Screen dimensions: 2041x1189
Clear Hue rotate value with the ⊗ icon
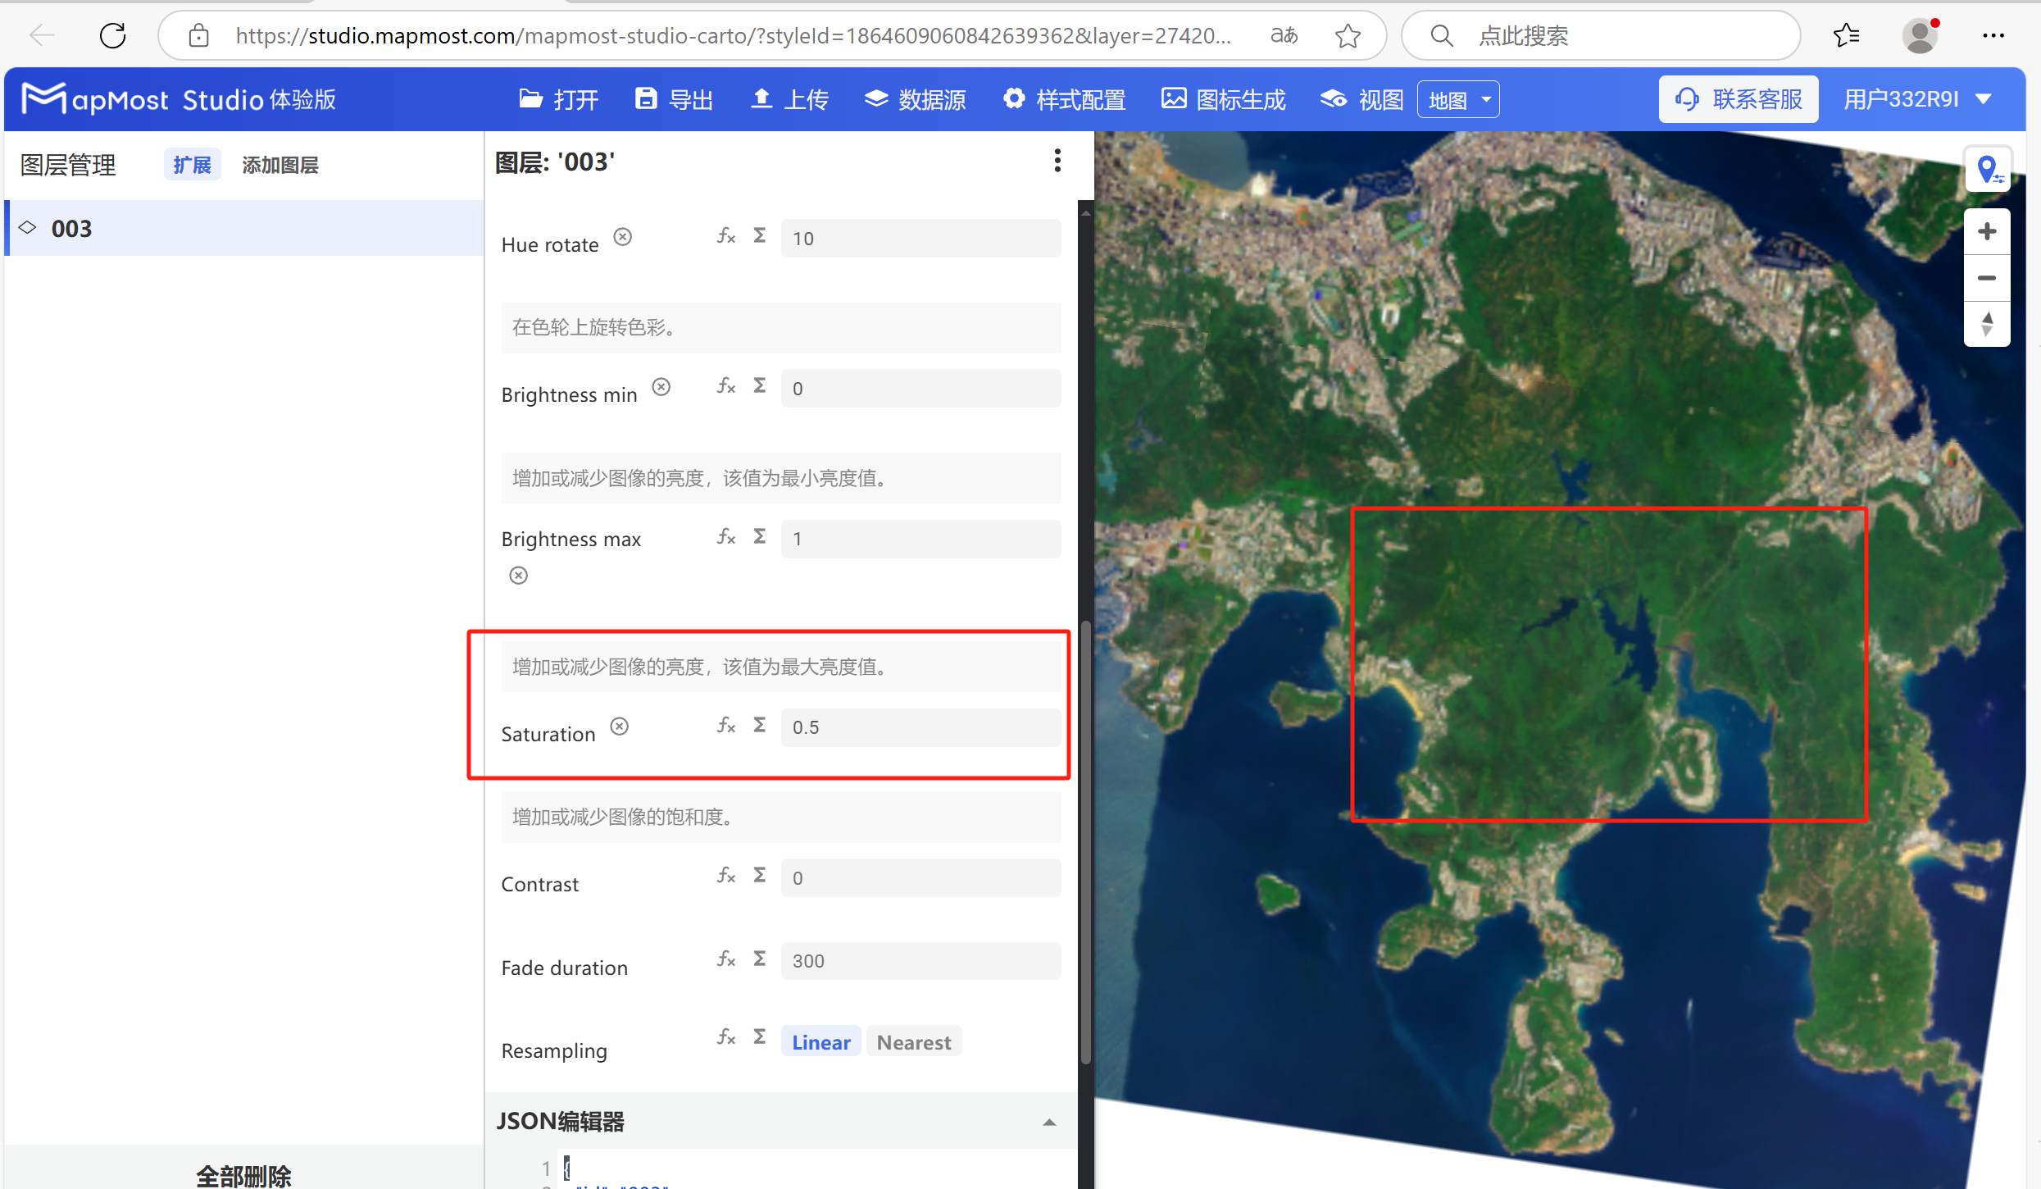pos(623,236)
